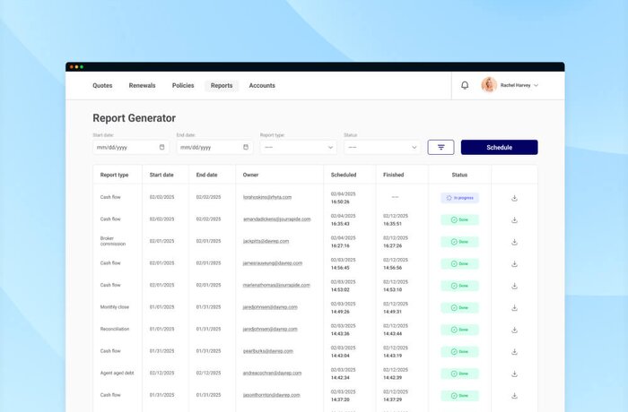Switch to the Renewals tab
This screenshot has width=628, height=412.
pyautogui.click(x=142, y=86)
